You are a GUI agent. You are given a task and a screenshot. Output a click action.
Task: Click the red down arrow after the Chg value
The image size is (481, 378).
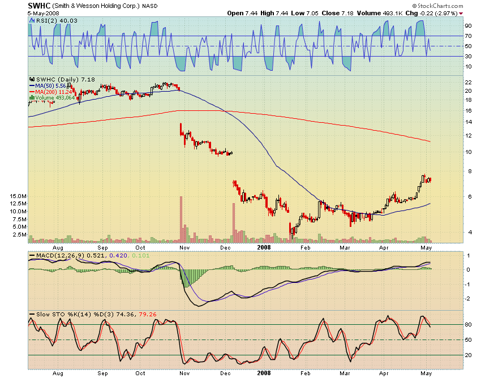(461, 13)
